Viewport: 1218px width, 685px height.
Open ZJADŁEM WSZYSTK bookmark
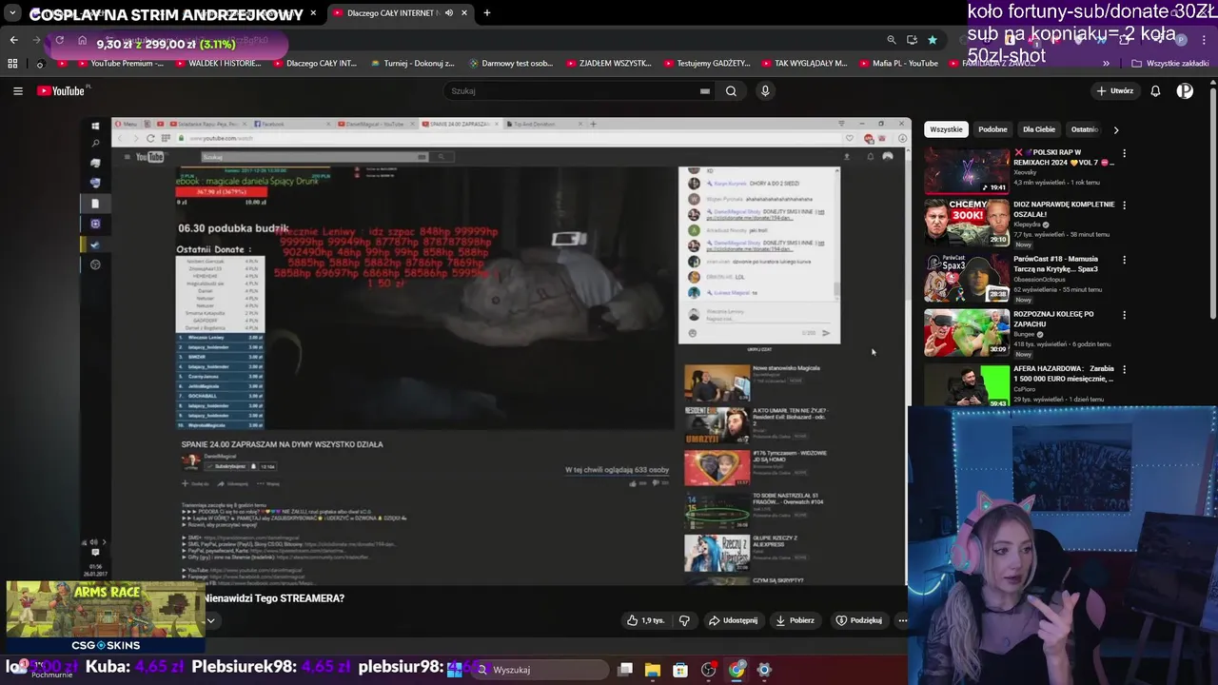tap(608, 64)
